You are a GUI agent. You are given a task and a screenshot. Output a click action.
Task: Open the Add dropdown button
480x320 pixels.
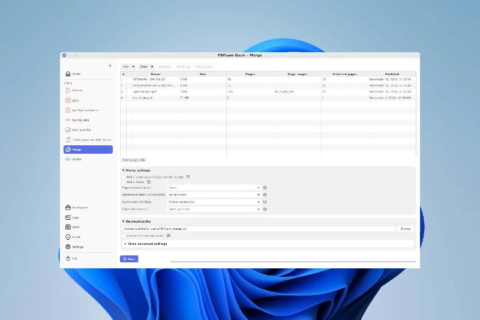(x=128, y=67)
